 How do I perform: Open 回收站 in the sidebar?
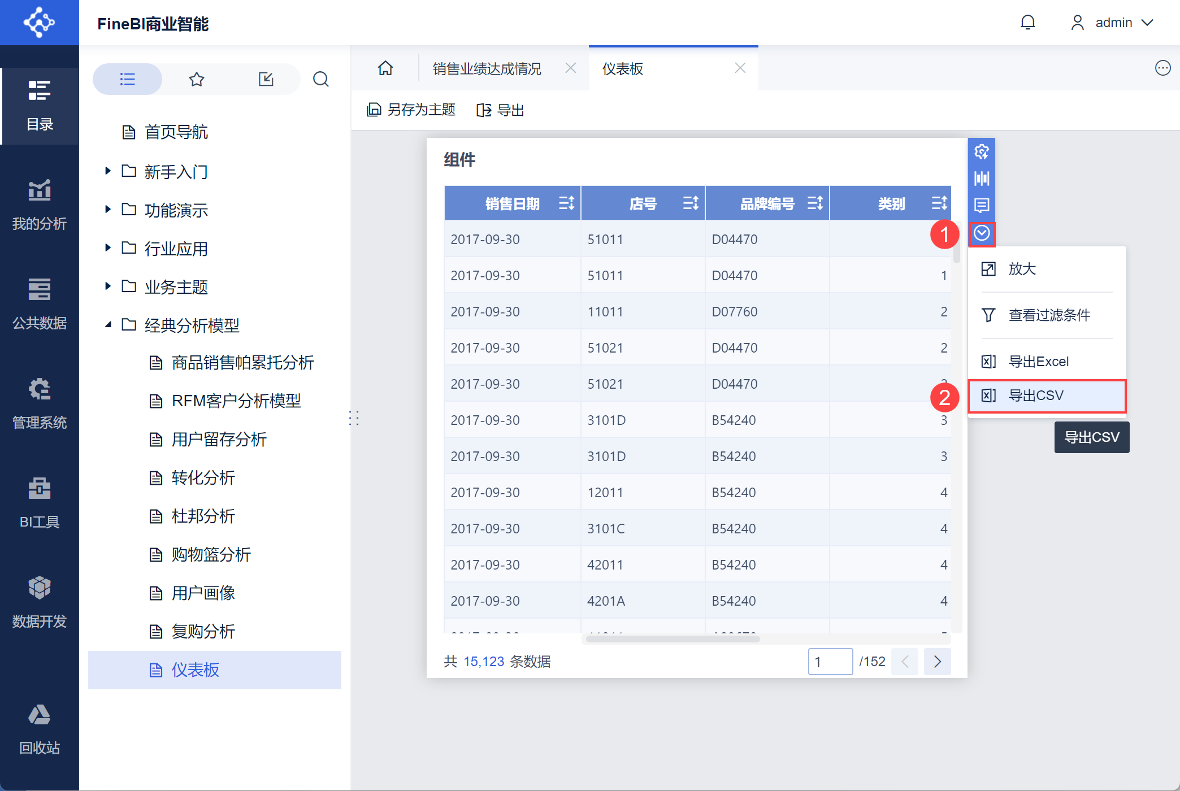[x=40, y=729]
